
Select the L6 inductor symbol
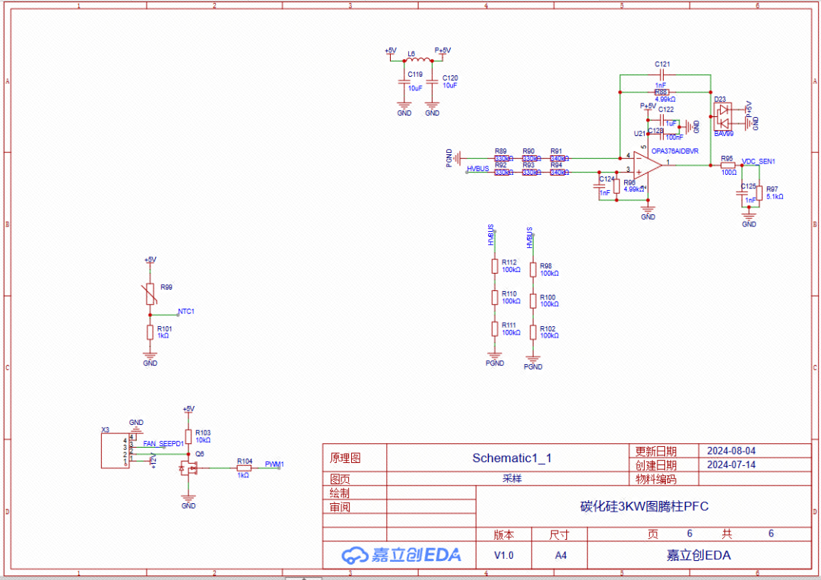[417, 61]
